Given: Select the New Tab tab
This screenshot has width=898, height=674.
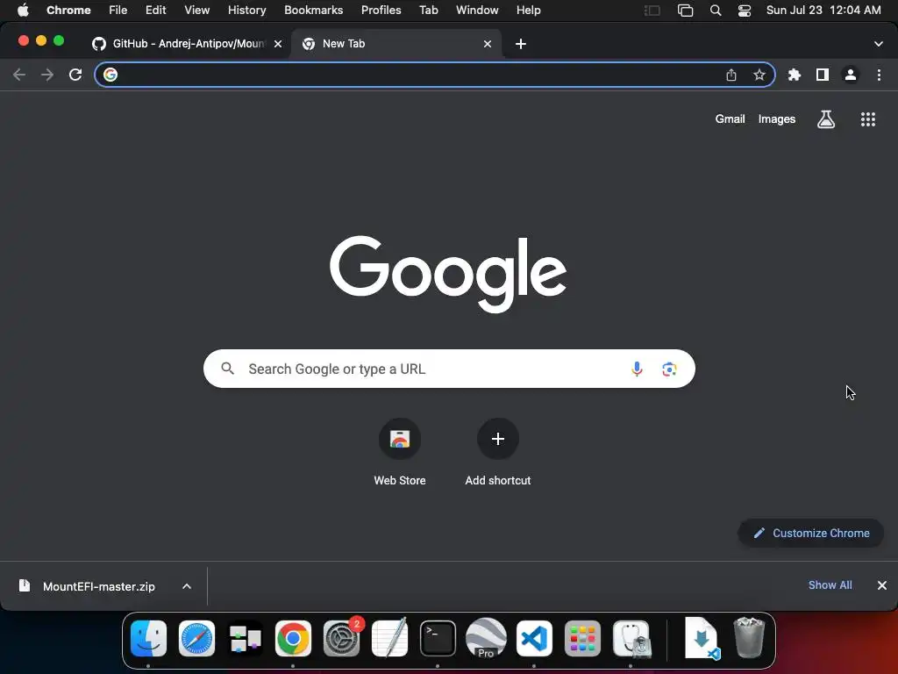Looking at the screenshot, I should 396,44.
